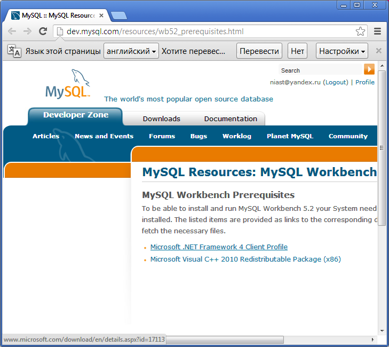
Task: Close the MySQL Resources tab
Action: tap(101, 15)
